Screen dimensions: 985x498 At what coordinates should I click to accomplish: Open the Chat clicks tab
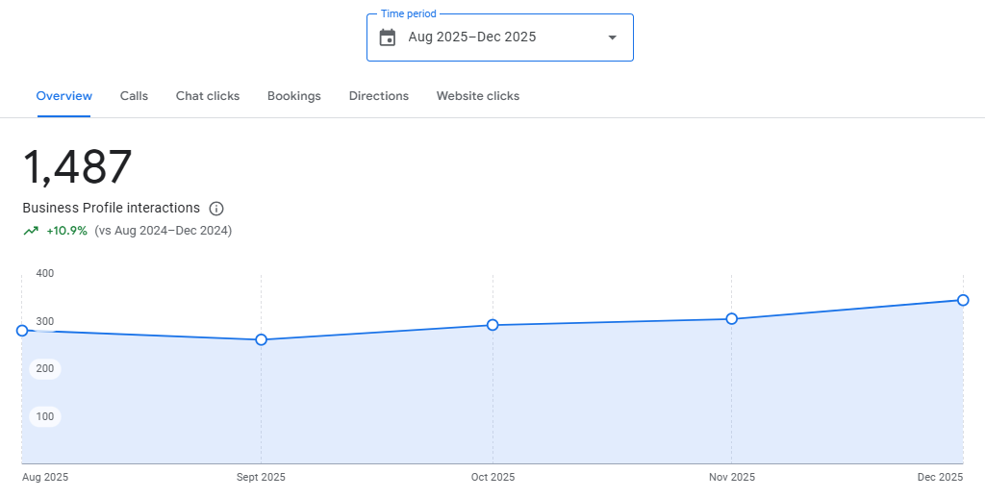point(208,96)
